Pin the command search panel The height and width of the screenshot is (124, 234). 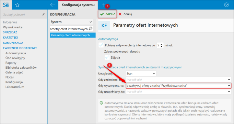43,14
